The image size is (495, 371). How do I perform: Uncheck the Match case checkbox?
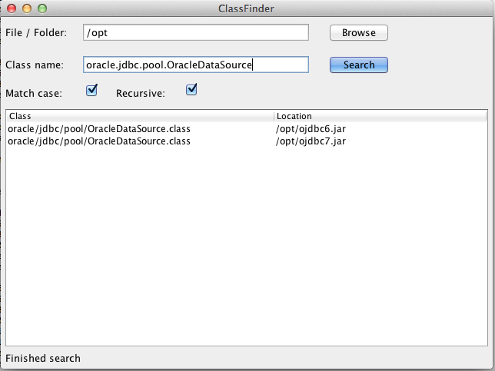click(x=92, y=90)
